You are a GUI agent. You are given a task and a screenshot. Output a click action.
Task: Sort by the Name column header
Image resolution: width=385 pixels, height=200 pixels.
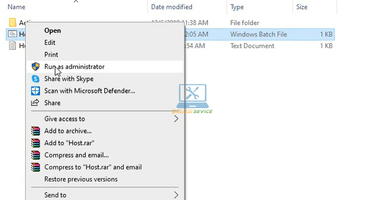16,7
